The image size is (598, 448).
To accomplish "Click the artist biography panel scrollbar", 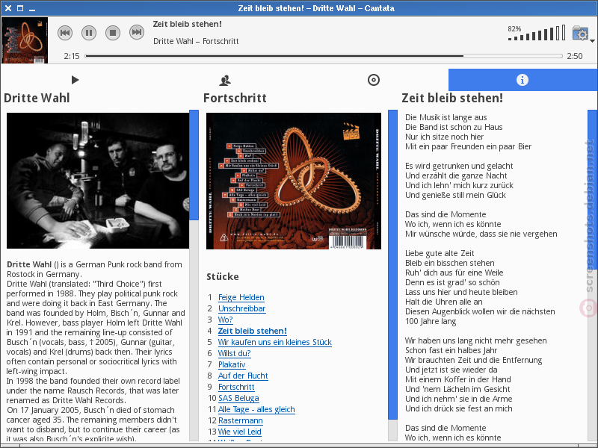I will tap(194, 275).
